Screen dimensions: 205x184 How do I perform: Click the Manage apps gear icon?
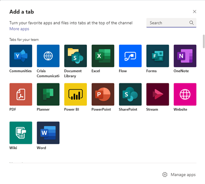click(x=165, y=174)
